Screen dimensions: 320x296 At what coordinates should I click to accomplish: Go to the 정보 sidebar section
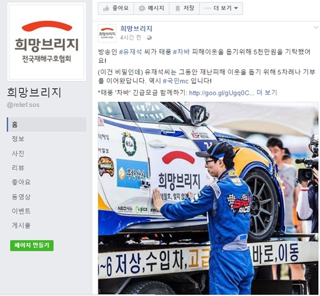coord(18,139)
